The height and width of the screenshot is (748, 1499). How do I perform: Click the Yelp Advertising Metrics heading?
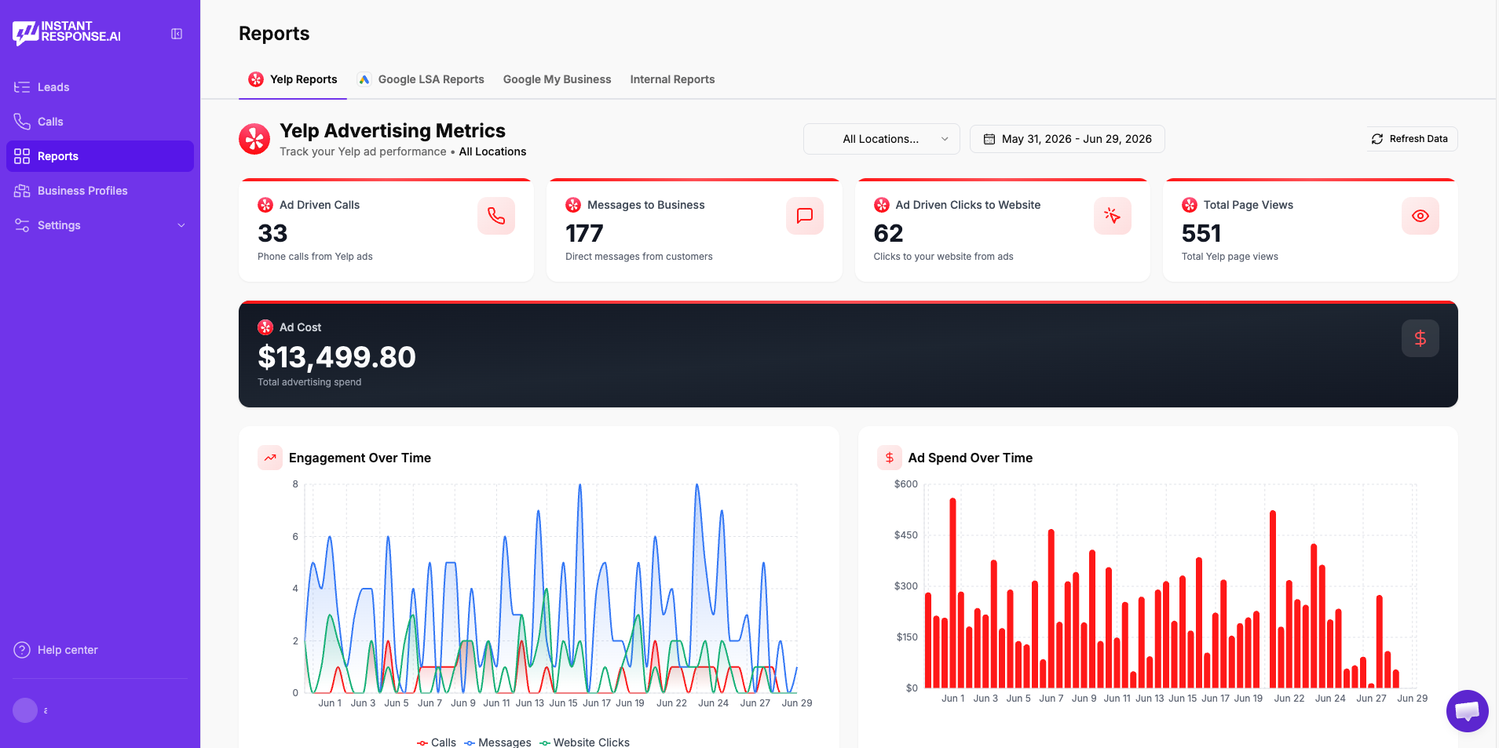[x=393, y=130]
